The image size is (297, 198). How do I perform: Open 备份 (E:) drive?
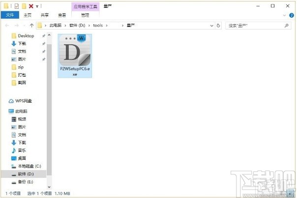[26, 182]
